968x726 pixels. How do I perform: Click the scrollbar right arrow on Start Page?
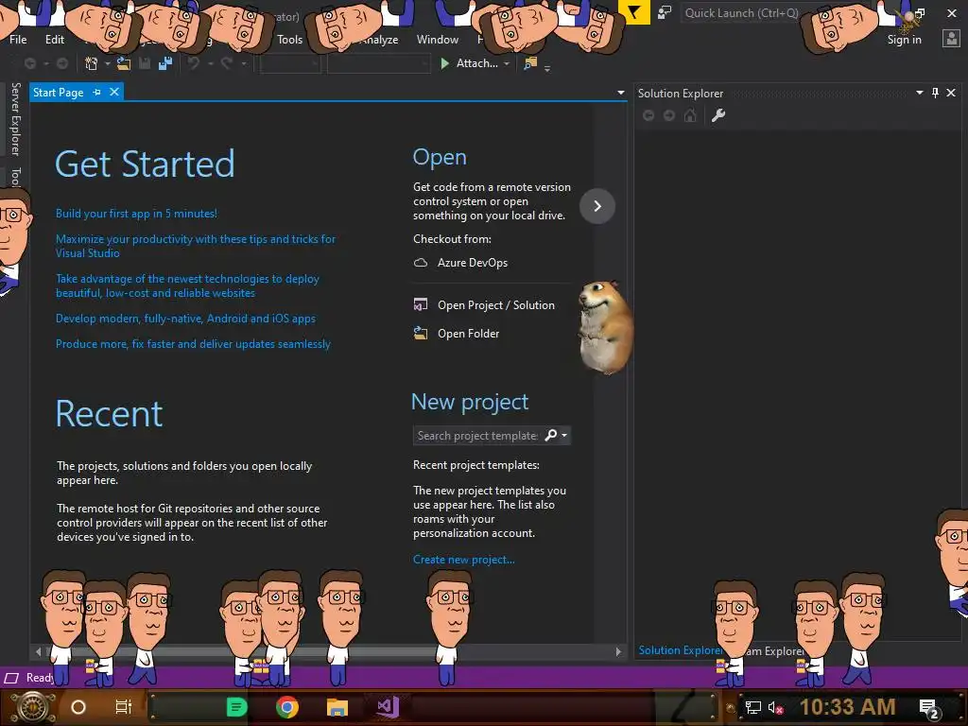pyautogui.click(x=618, y=651)
